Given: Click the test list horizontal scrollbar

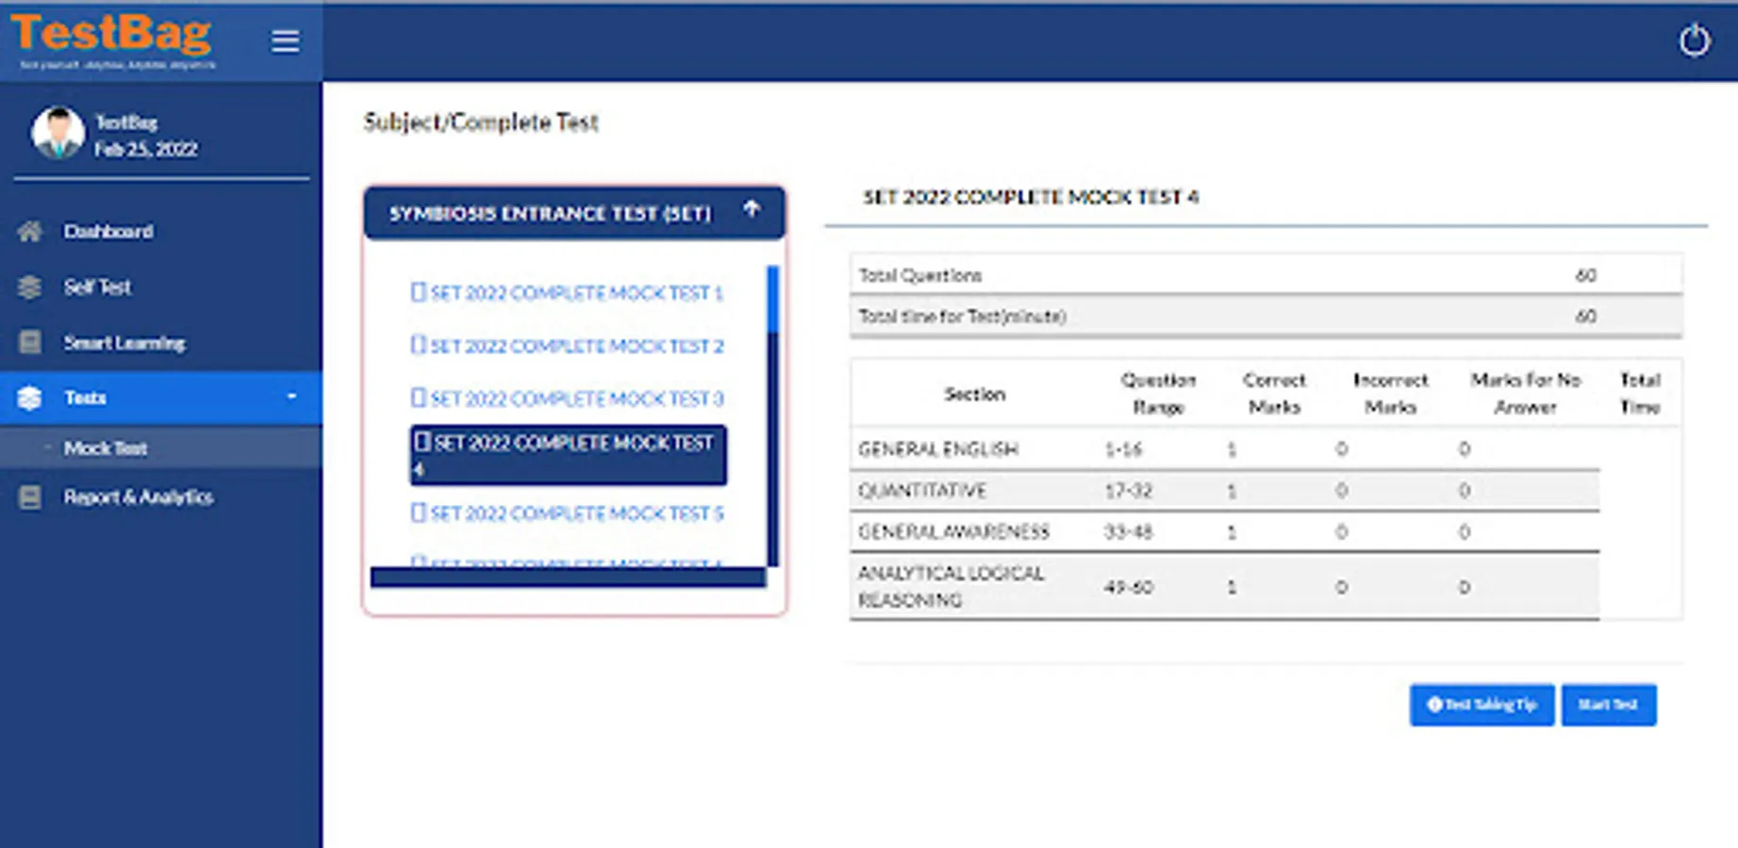Looking at the screenshot, I should [568, 577].
